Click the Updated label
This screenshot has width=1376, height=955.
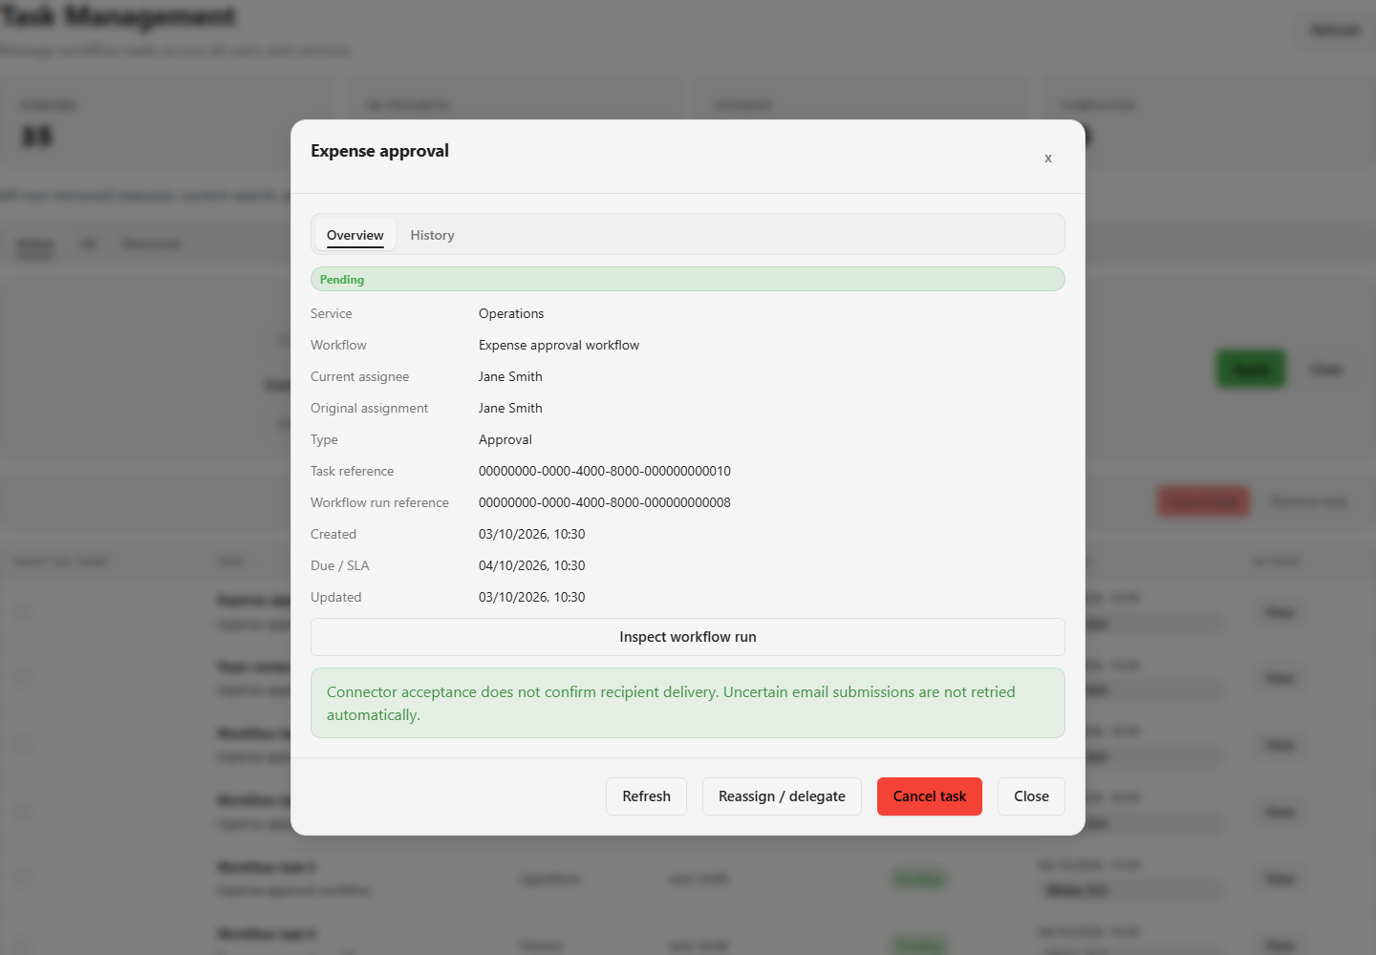click(336, 597)
